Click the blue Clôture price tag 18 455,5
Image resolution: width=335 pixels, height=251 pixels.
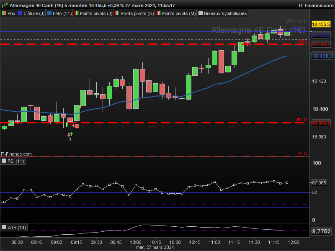[x=321, y=35]
